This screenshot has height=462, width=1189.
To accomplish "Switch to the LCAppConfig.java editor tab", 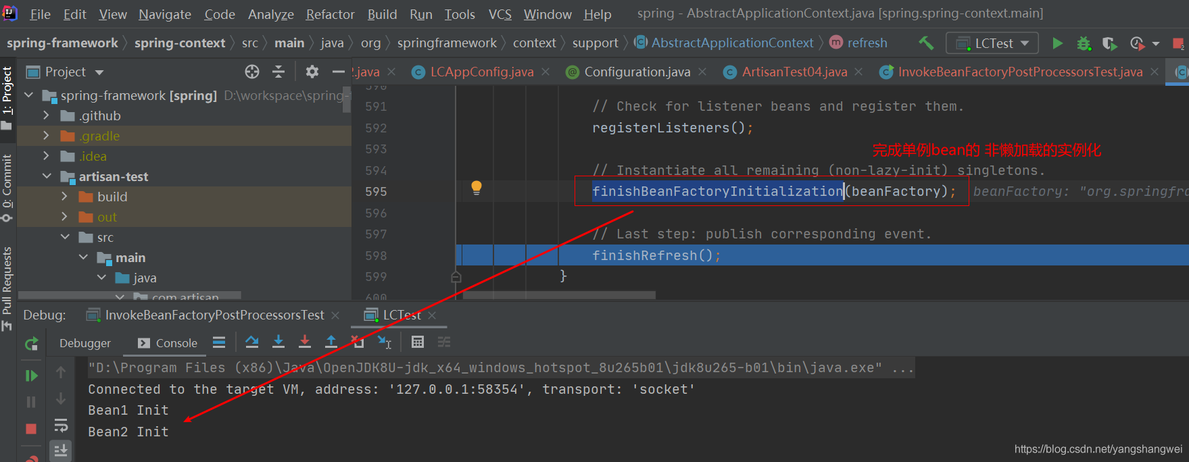I will pyautogui.click(x=481, y=72).
